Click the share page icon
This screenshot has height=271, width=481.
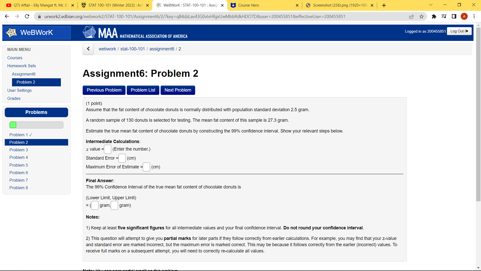411,17
